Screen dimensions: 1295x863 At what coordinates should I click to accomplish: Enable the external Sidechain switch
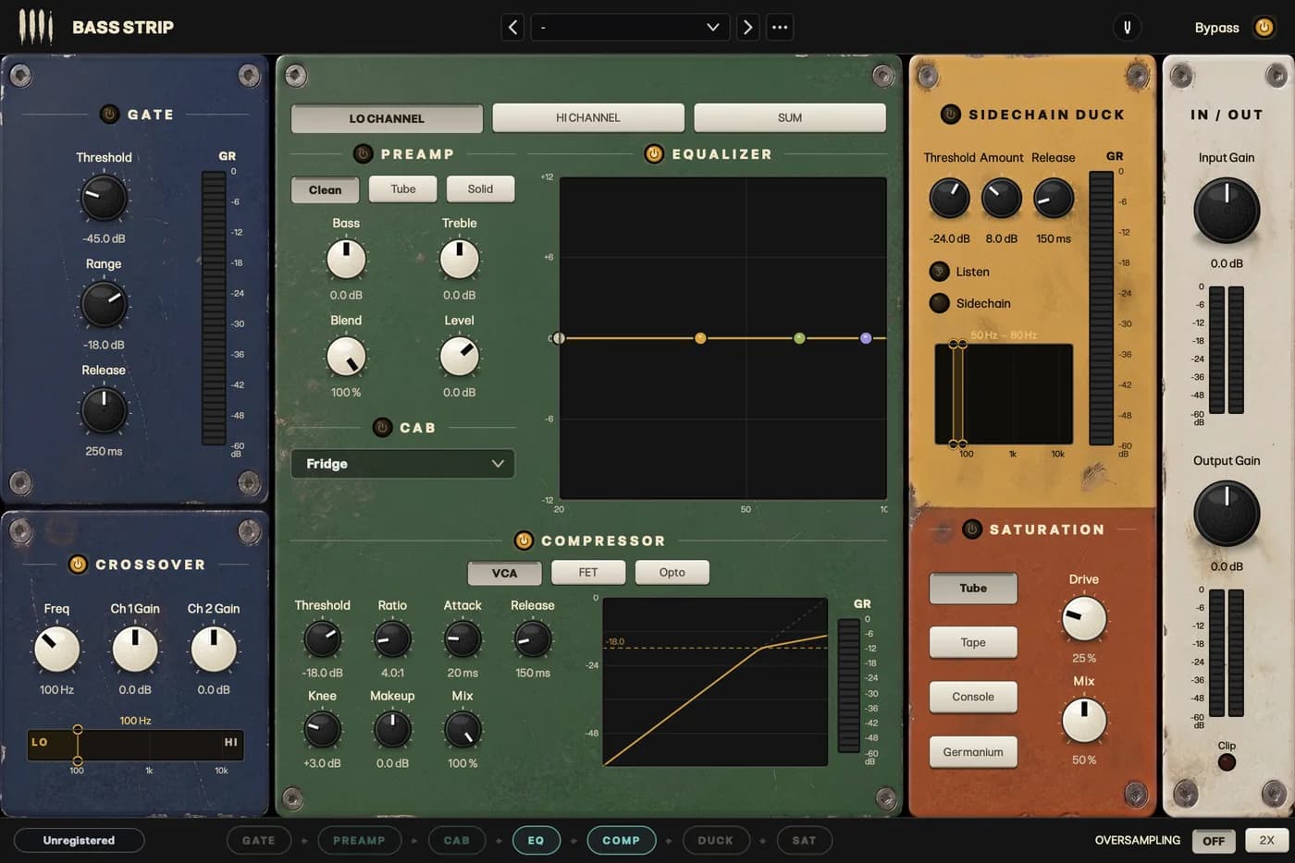click(939, 303)
